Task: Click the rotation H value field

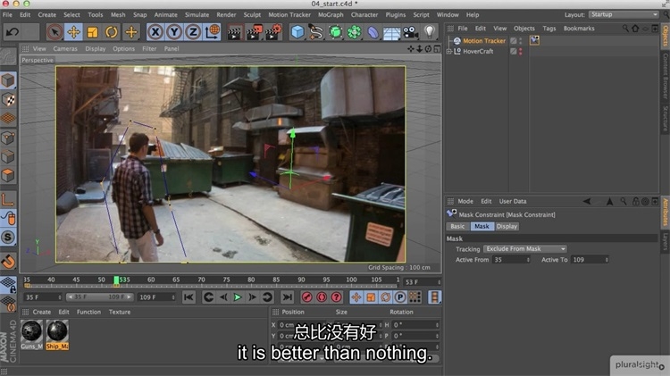Action: point(415,325)
